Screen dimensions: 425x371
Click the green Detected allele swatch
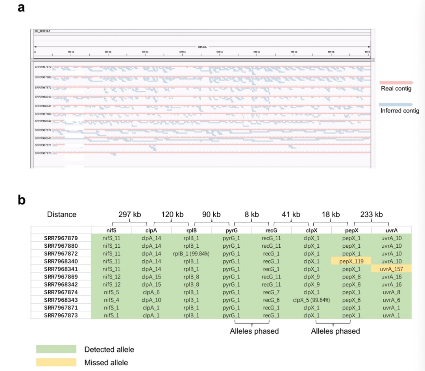[x=56, y=349]
